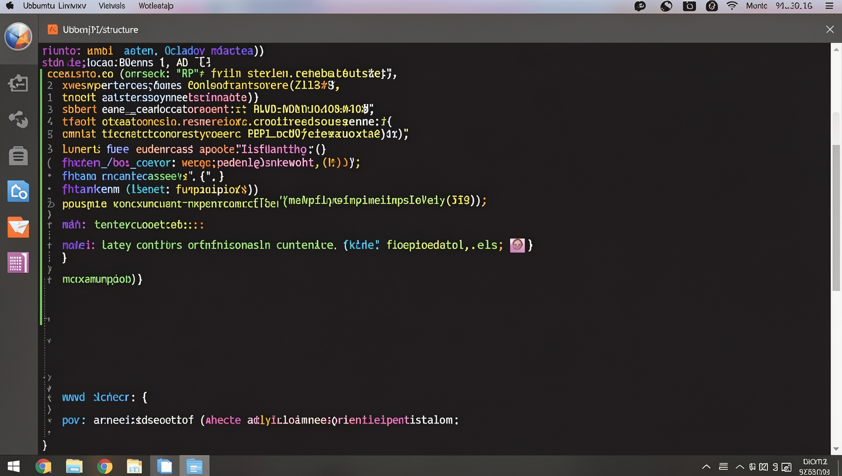This screenshot has height=476, width=842.
Task: Click the chat bubble menu bar icon
Action: tap(640, 6)
